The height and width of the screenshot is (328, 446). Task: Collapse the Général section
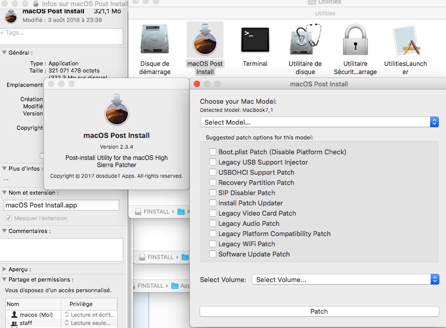(x=4, y=53)
